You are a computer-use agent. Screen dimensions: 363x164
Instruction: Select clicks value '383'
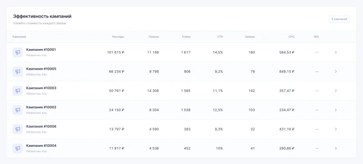click(x=187, y=129)
